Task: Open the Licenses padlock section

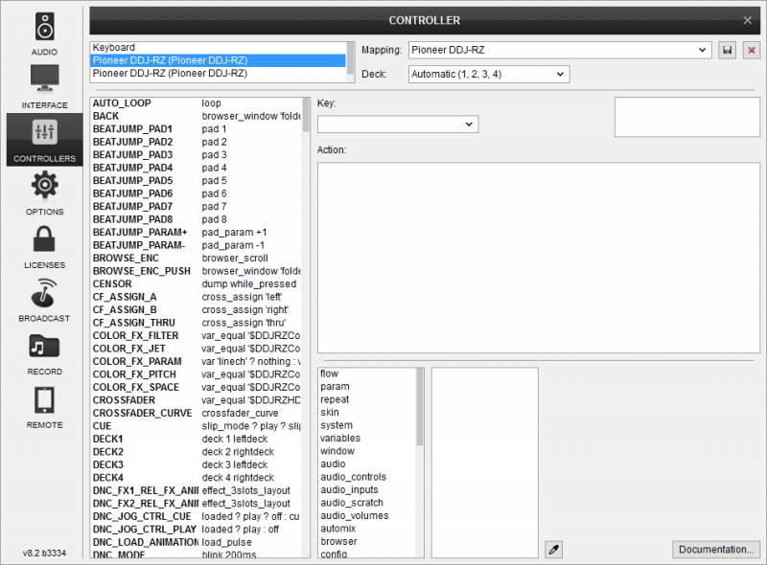Action: (x=44, y=246)
